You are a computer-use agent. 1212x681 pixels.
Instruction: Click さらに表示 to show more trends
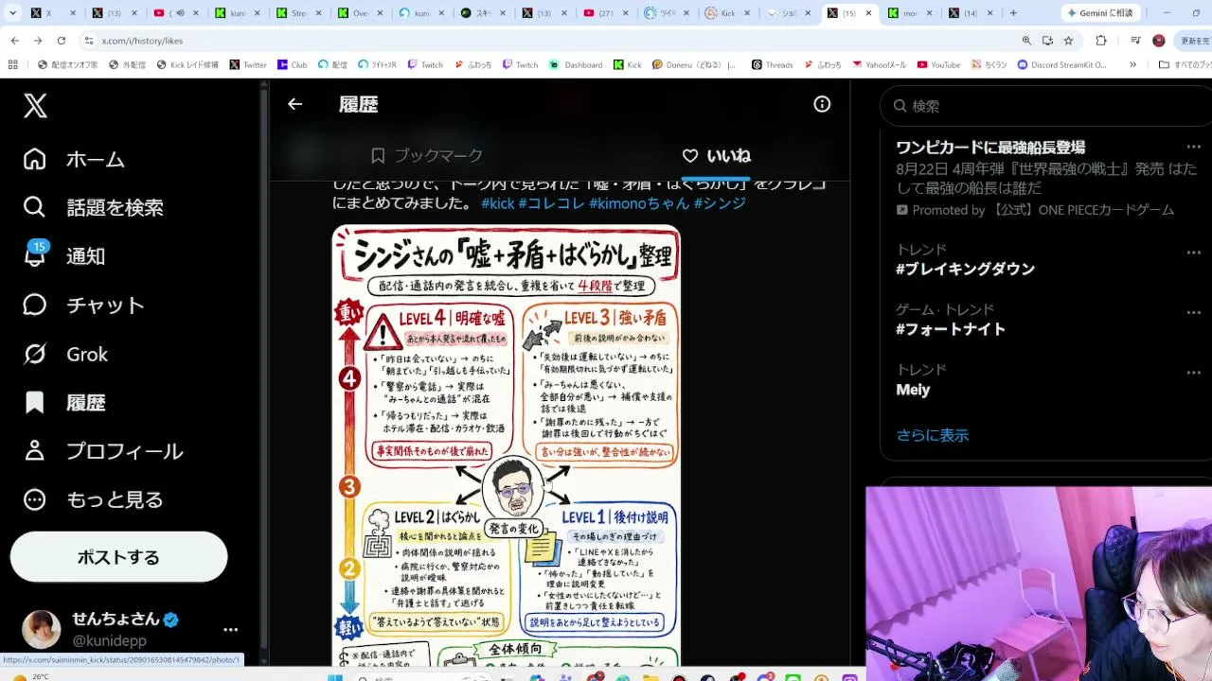tap(933, 435)
